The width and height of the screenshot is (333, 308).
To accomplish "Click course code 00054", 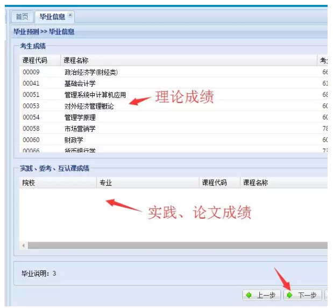I will (31, 117).
